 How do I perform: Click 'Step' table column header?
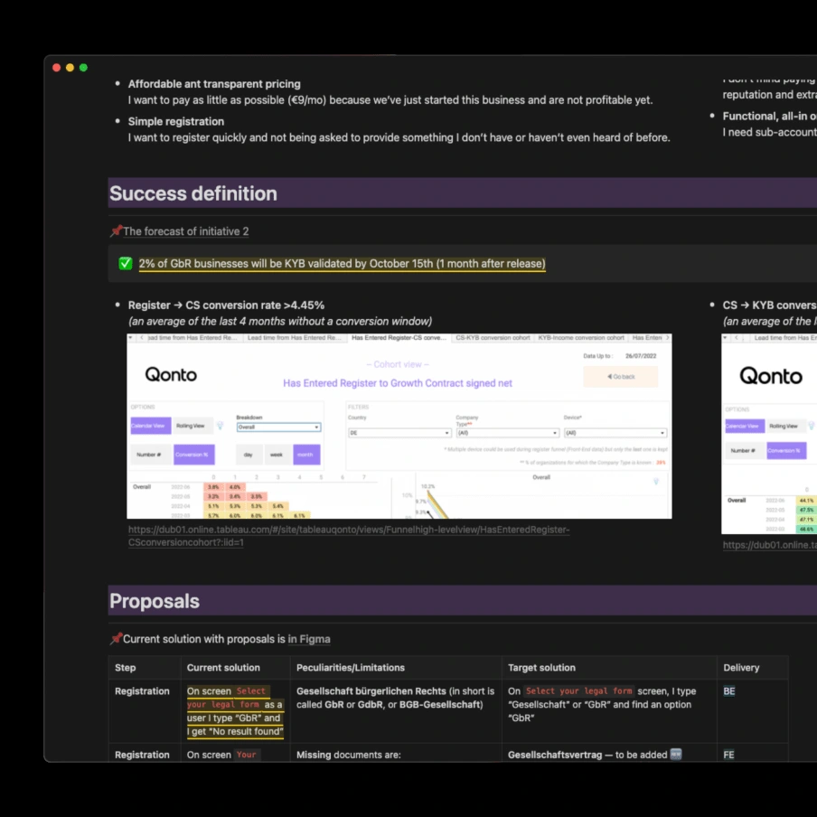[x=125, y=668]
